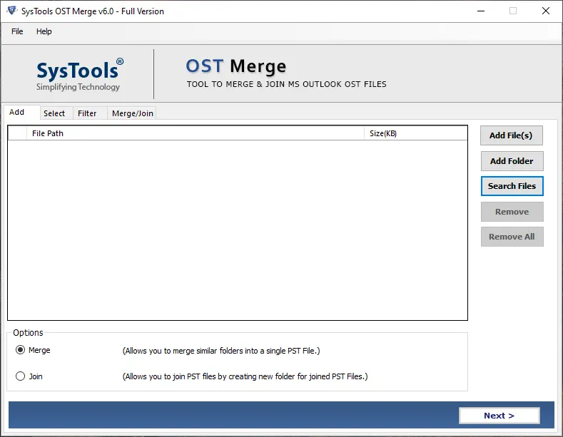Click the File Path column header
This screenshot has height=437, width=563.
tap(196, 133)
